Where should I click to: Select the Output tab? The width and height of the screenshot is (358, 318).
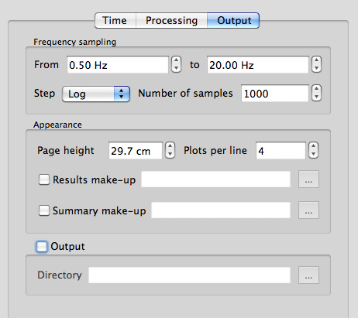click(233, 20)
